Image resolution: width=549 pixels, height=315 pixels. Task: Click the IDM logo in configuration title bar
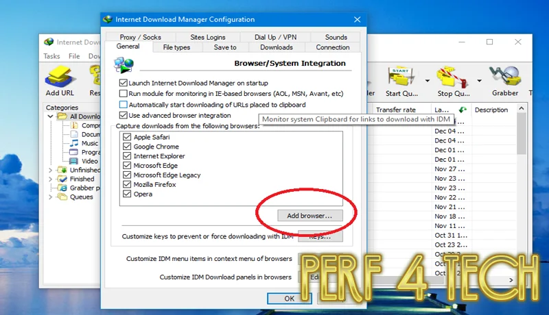pyautogui.click(x=108, y=19)
